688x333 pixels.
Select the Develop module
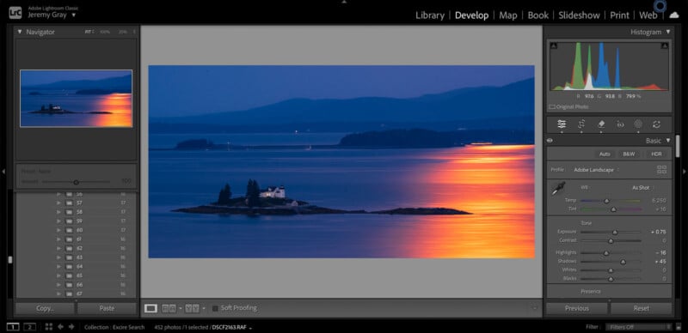(x=471, y=15)
